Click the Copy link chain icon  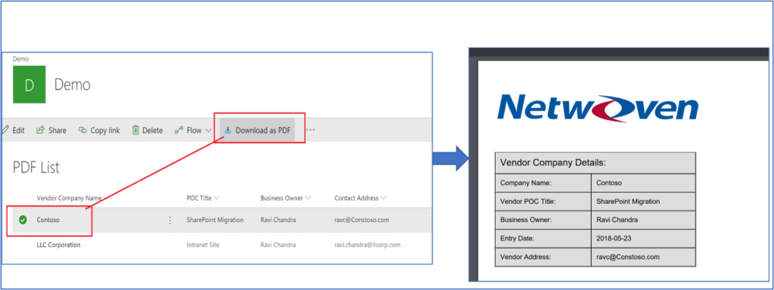(82, 131)
